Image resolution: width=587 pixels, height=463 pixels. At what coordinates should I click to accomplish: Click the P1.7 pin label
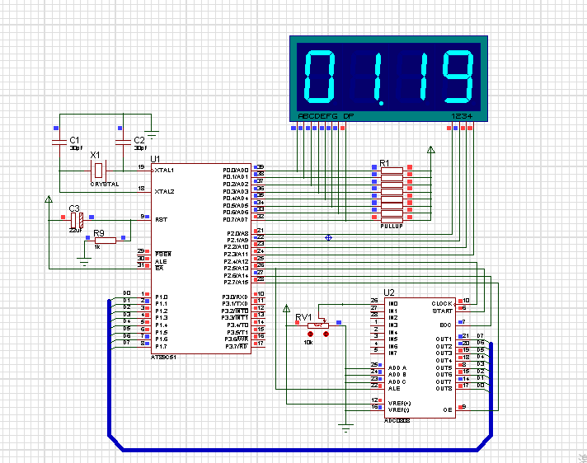[x=162, y=347]
